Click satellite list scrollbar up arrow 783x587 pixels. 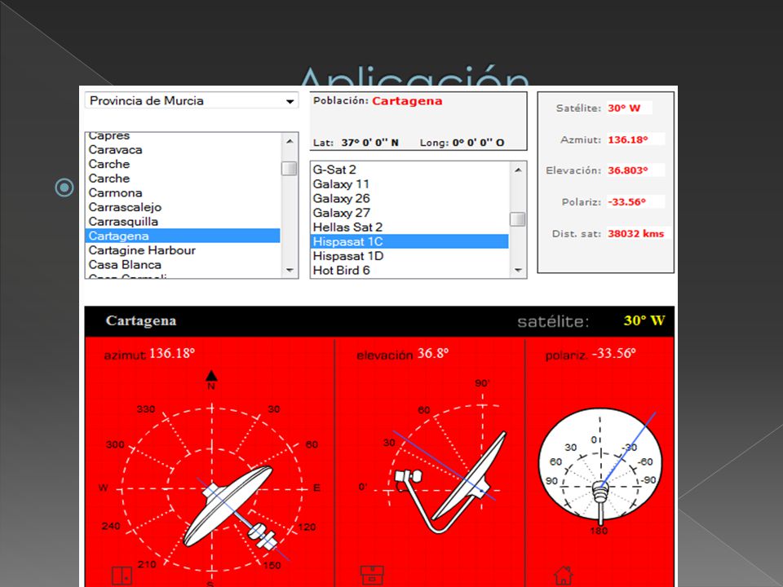click(518, 170)
